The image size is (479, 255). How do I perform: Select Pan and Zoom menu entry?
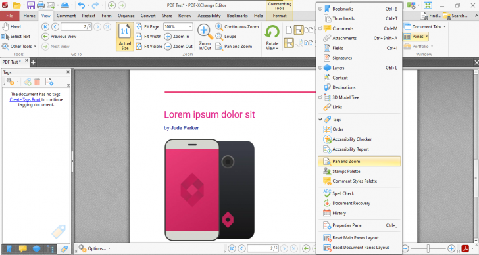click(359, 162)
